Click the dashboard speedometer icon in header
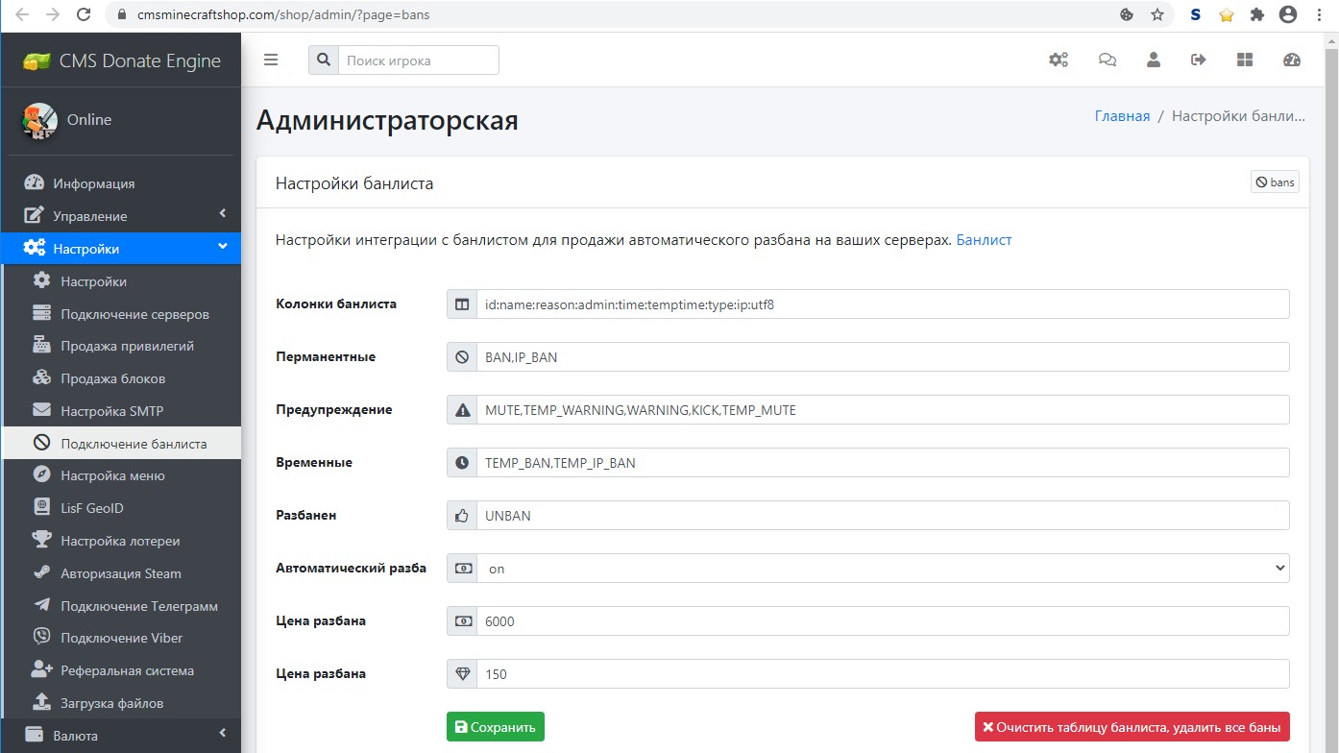The width and height of the screenshot is (1339, 753). [1291, 60]
